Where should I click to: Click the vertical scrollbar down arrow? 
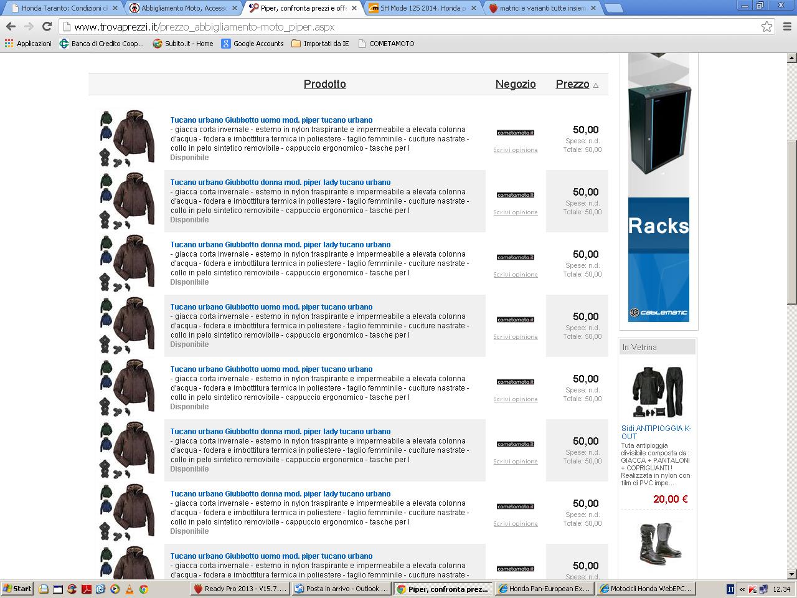click(792, 574)
